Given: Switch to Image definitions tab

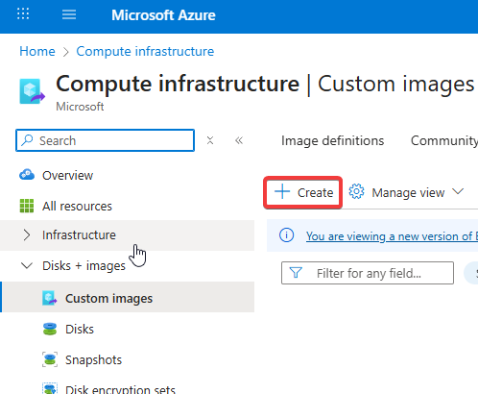Looking at the screenshot, I should click(332, 140).
